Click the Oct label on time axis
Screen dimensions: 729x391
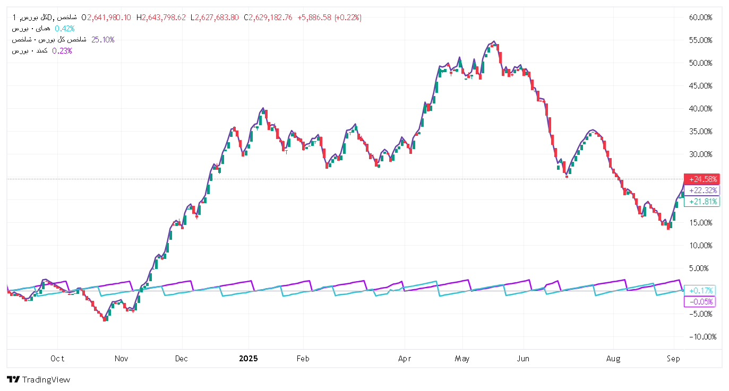(x=57, y=359)
